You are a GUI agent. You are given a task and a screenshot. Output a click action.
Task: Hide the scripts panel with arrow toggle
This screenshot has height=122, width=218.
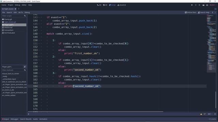click(29, 114)
